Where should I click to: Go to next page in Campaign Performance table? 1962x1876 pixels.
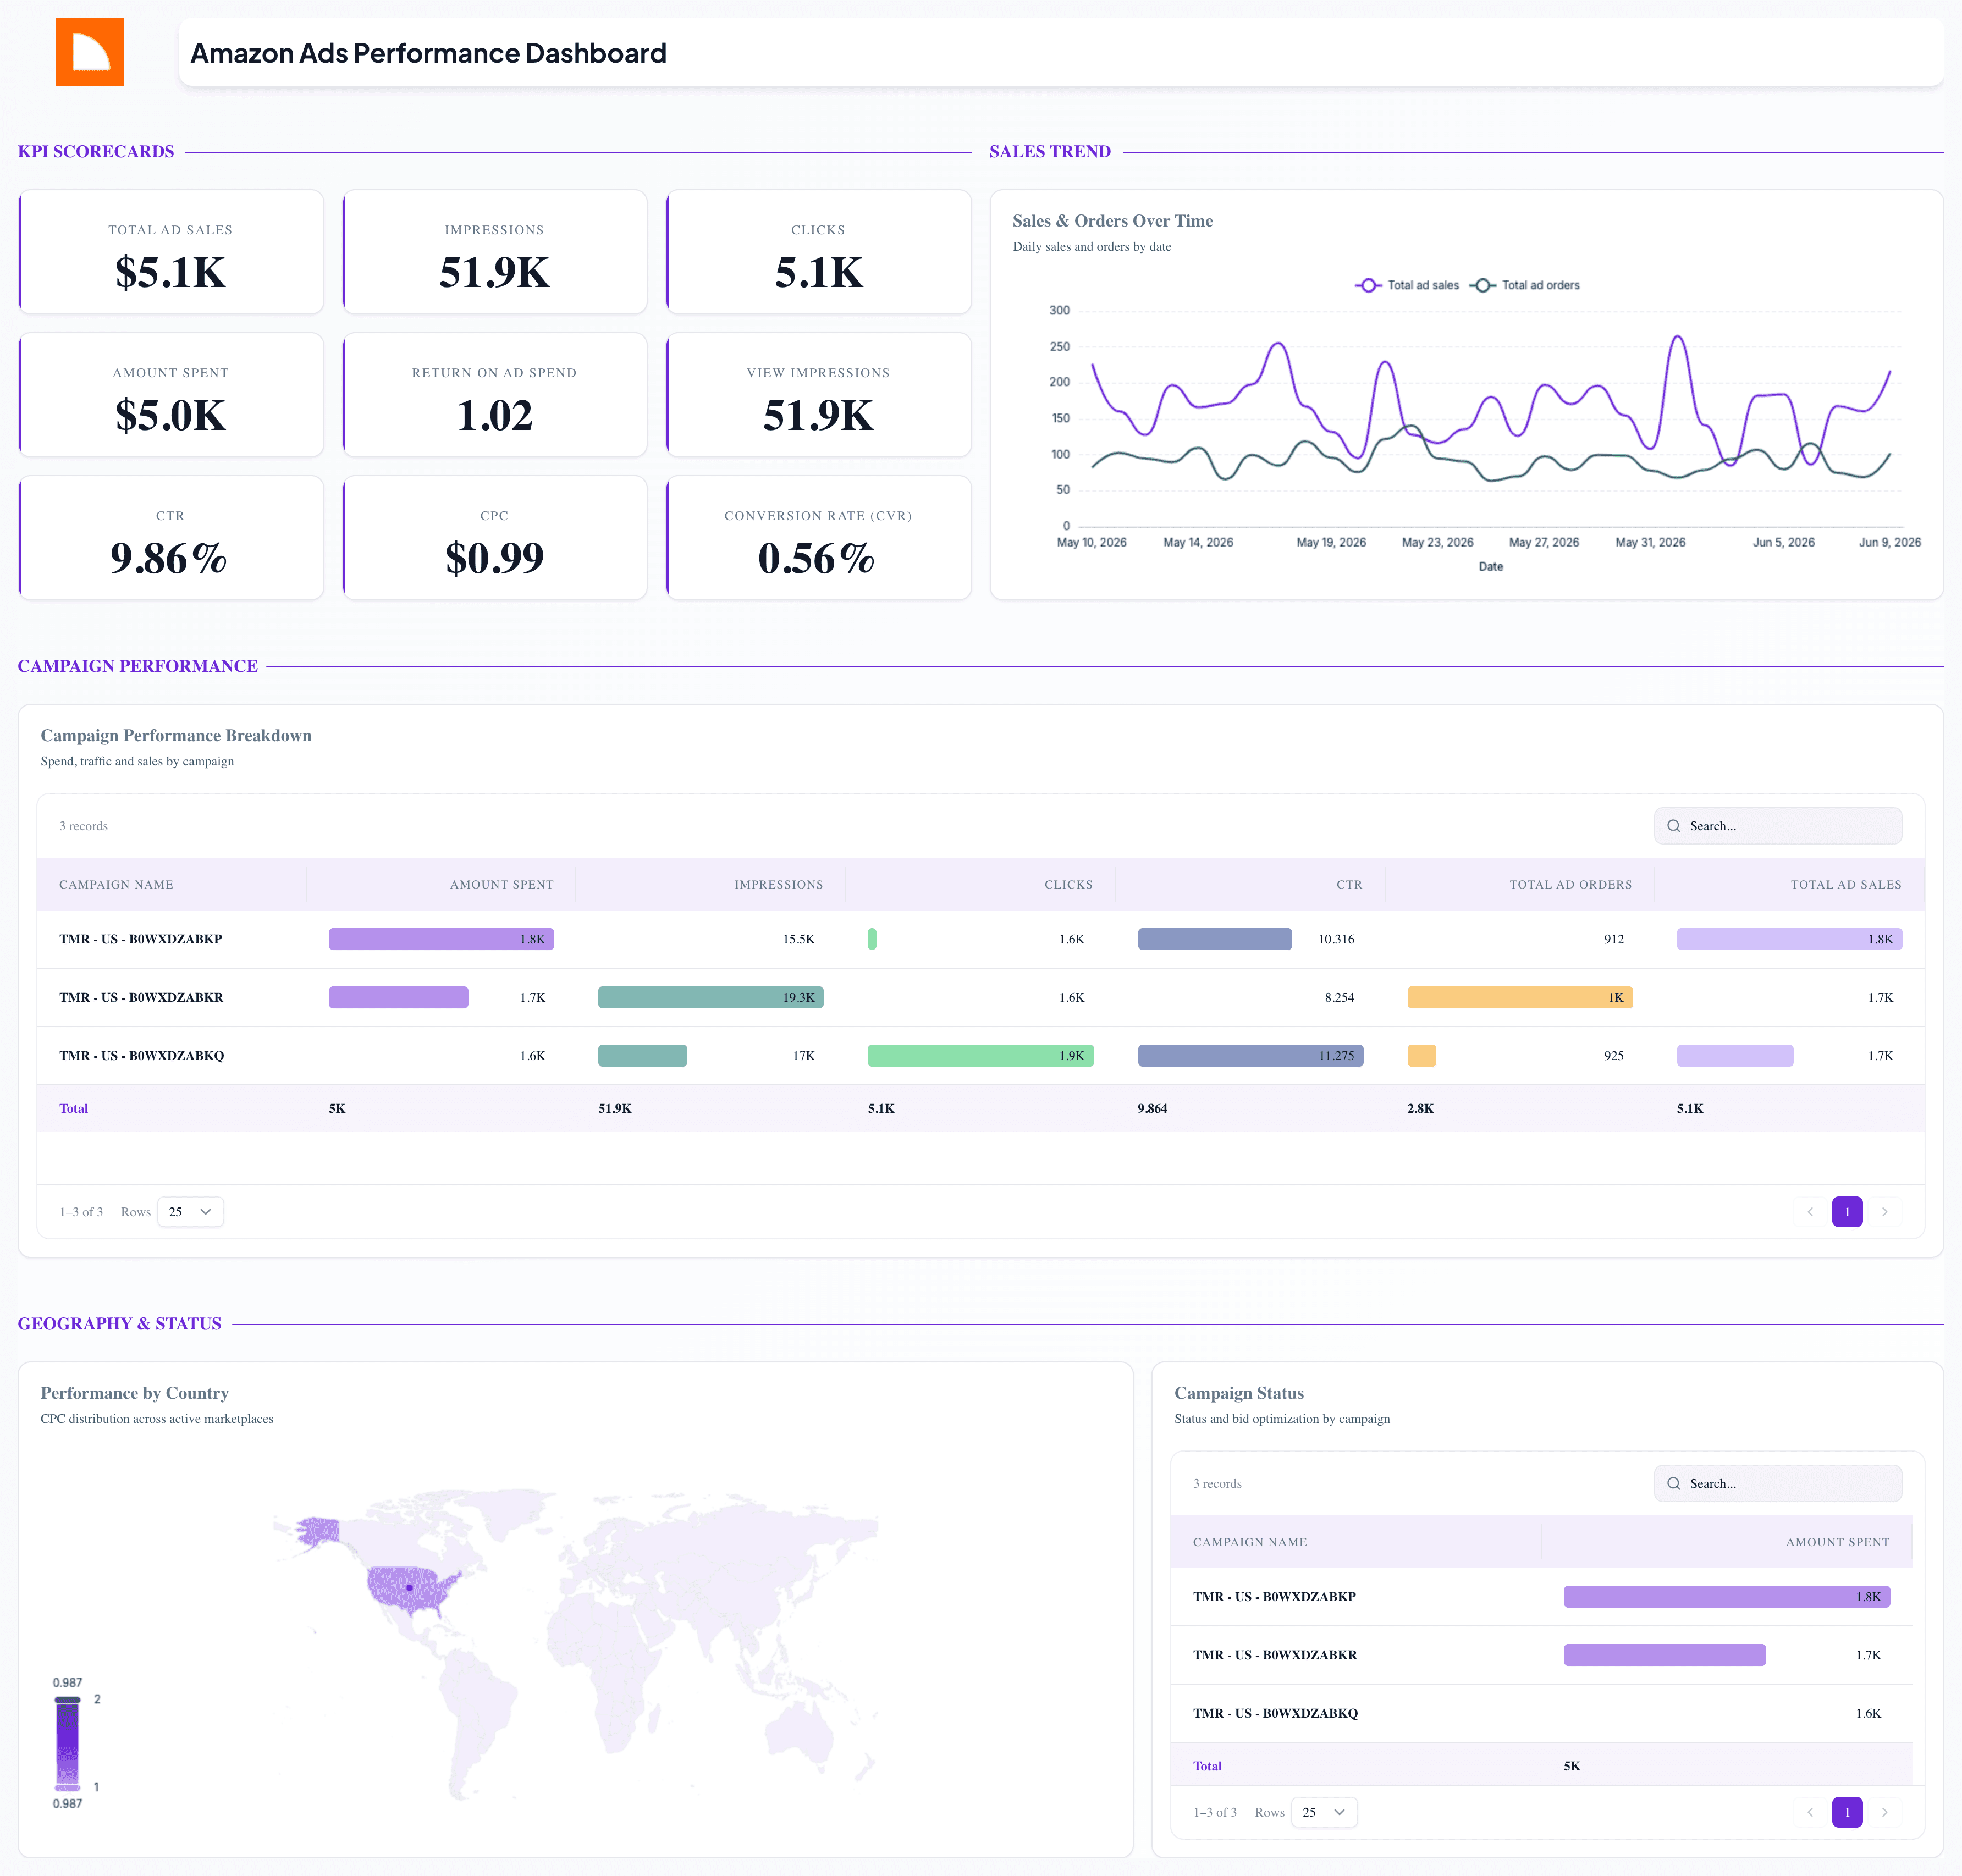point(1884,1211)
